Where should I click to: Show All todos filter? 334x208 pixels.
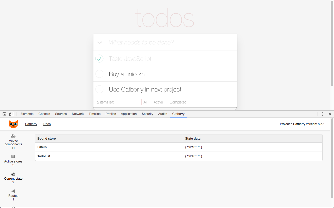pos(145,102)
